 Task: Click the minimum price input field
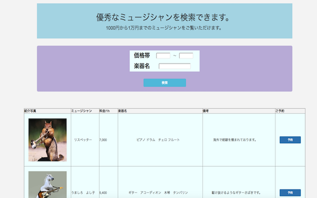pos(163,55)
